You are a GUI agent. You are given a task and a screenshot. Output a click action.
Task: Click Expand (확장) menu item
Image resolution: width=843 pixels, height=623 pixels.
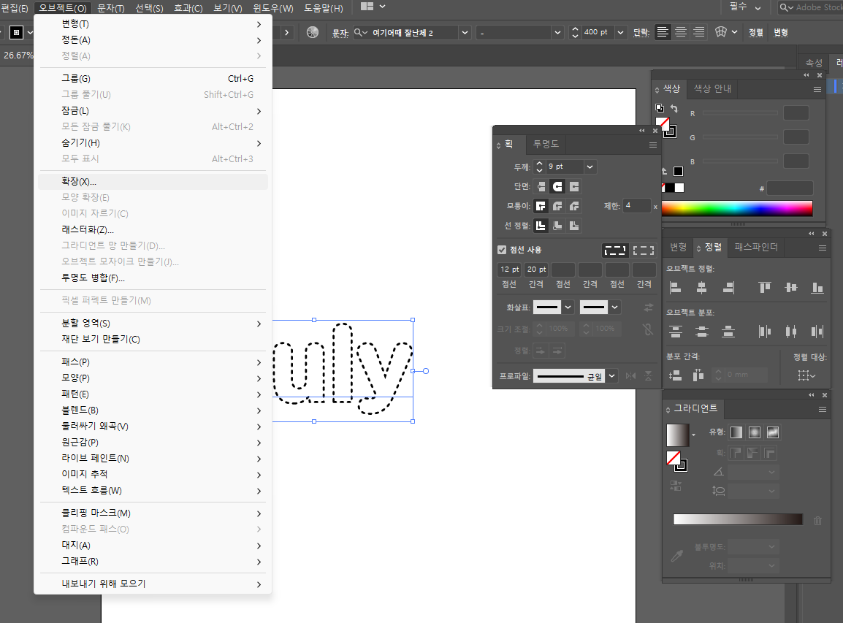point(153,181)
